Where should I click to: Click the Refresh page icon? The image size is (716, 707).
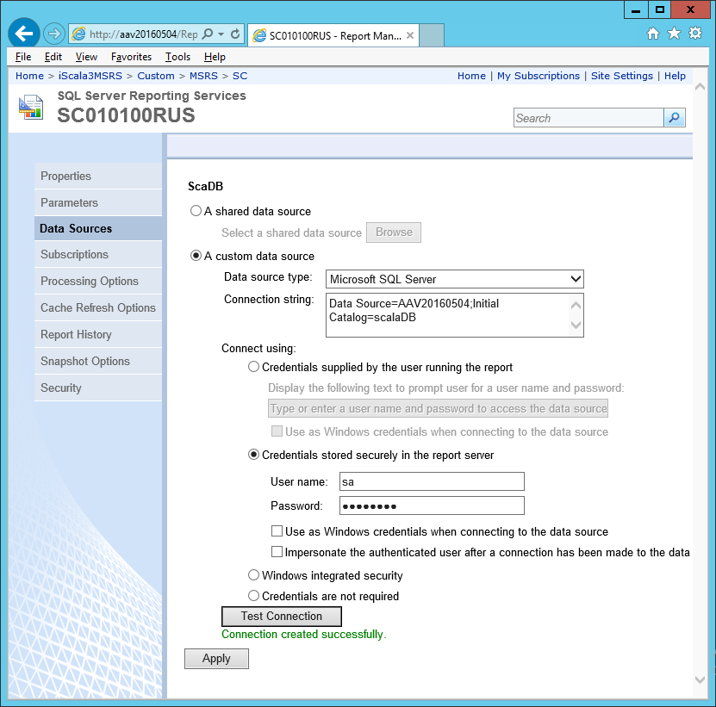[x=235, y=34]
